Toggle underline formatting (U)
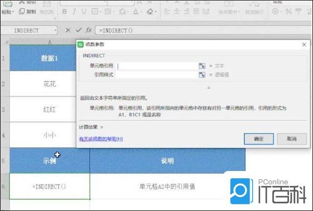 [x=84, y=11]
